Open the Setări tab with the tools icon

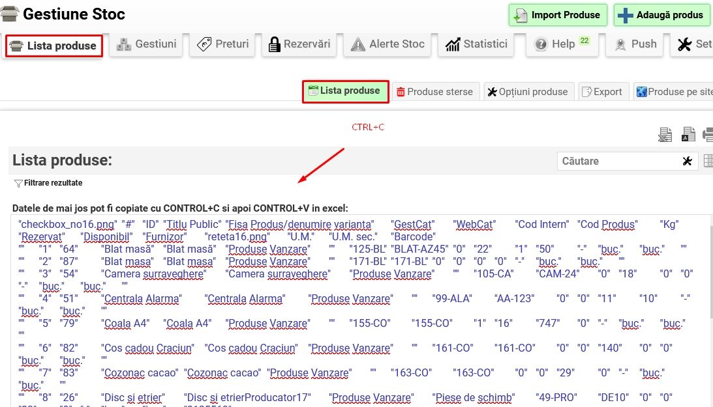tap(692, 44)
